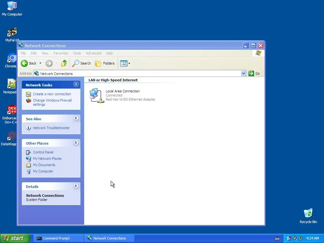Image resolution: width=324 pixels, height=243 pixels.
Task: Click the Go button
Action: pyautogui.click(x=254, y=73)
